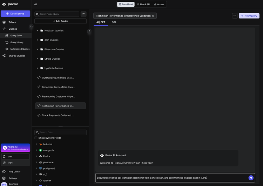Expand the HubSpot Queries folder
The width and height of the screenshot is (263, 186).
(x=37, y=31)
